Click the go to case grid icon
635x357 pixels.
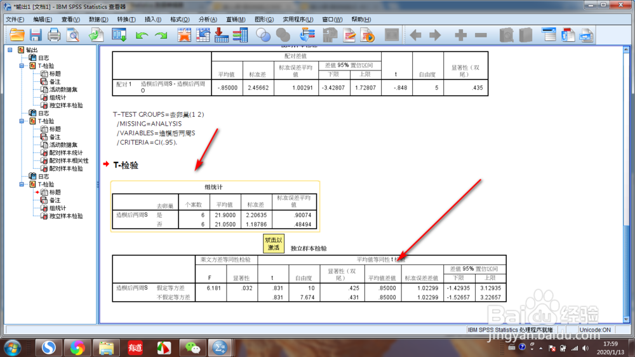[203, 35]
